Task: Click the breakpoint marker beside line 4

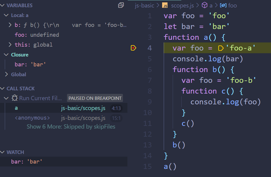Action: coord(133,48)
